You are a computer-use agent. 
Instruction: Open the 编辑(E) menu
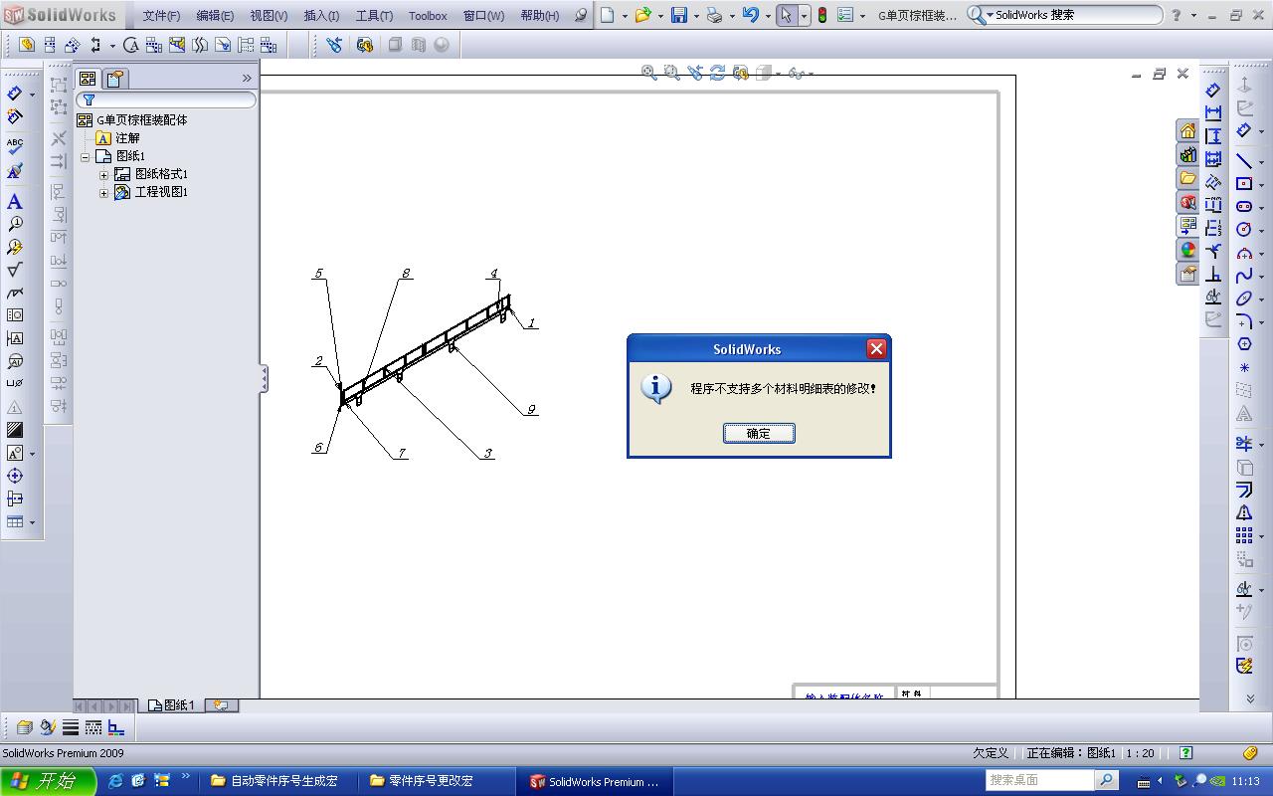[x=215, y=16]
